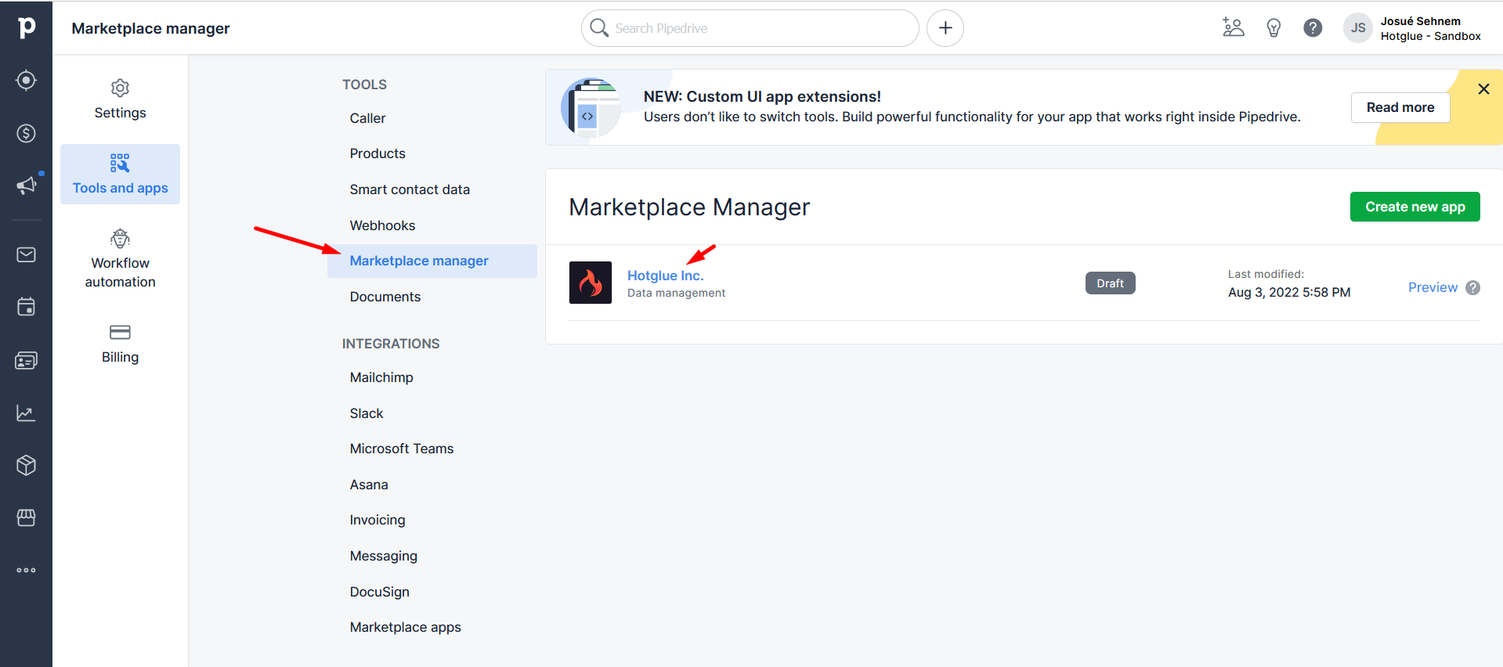Open Settings gear section
Viewport: 1503px width, 667px height.
120,100
